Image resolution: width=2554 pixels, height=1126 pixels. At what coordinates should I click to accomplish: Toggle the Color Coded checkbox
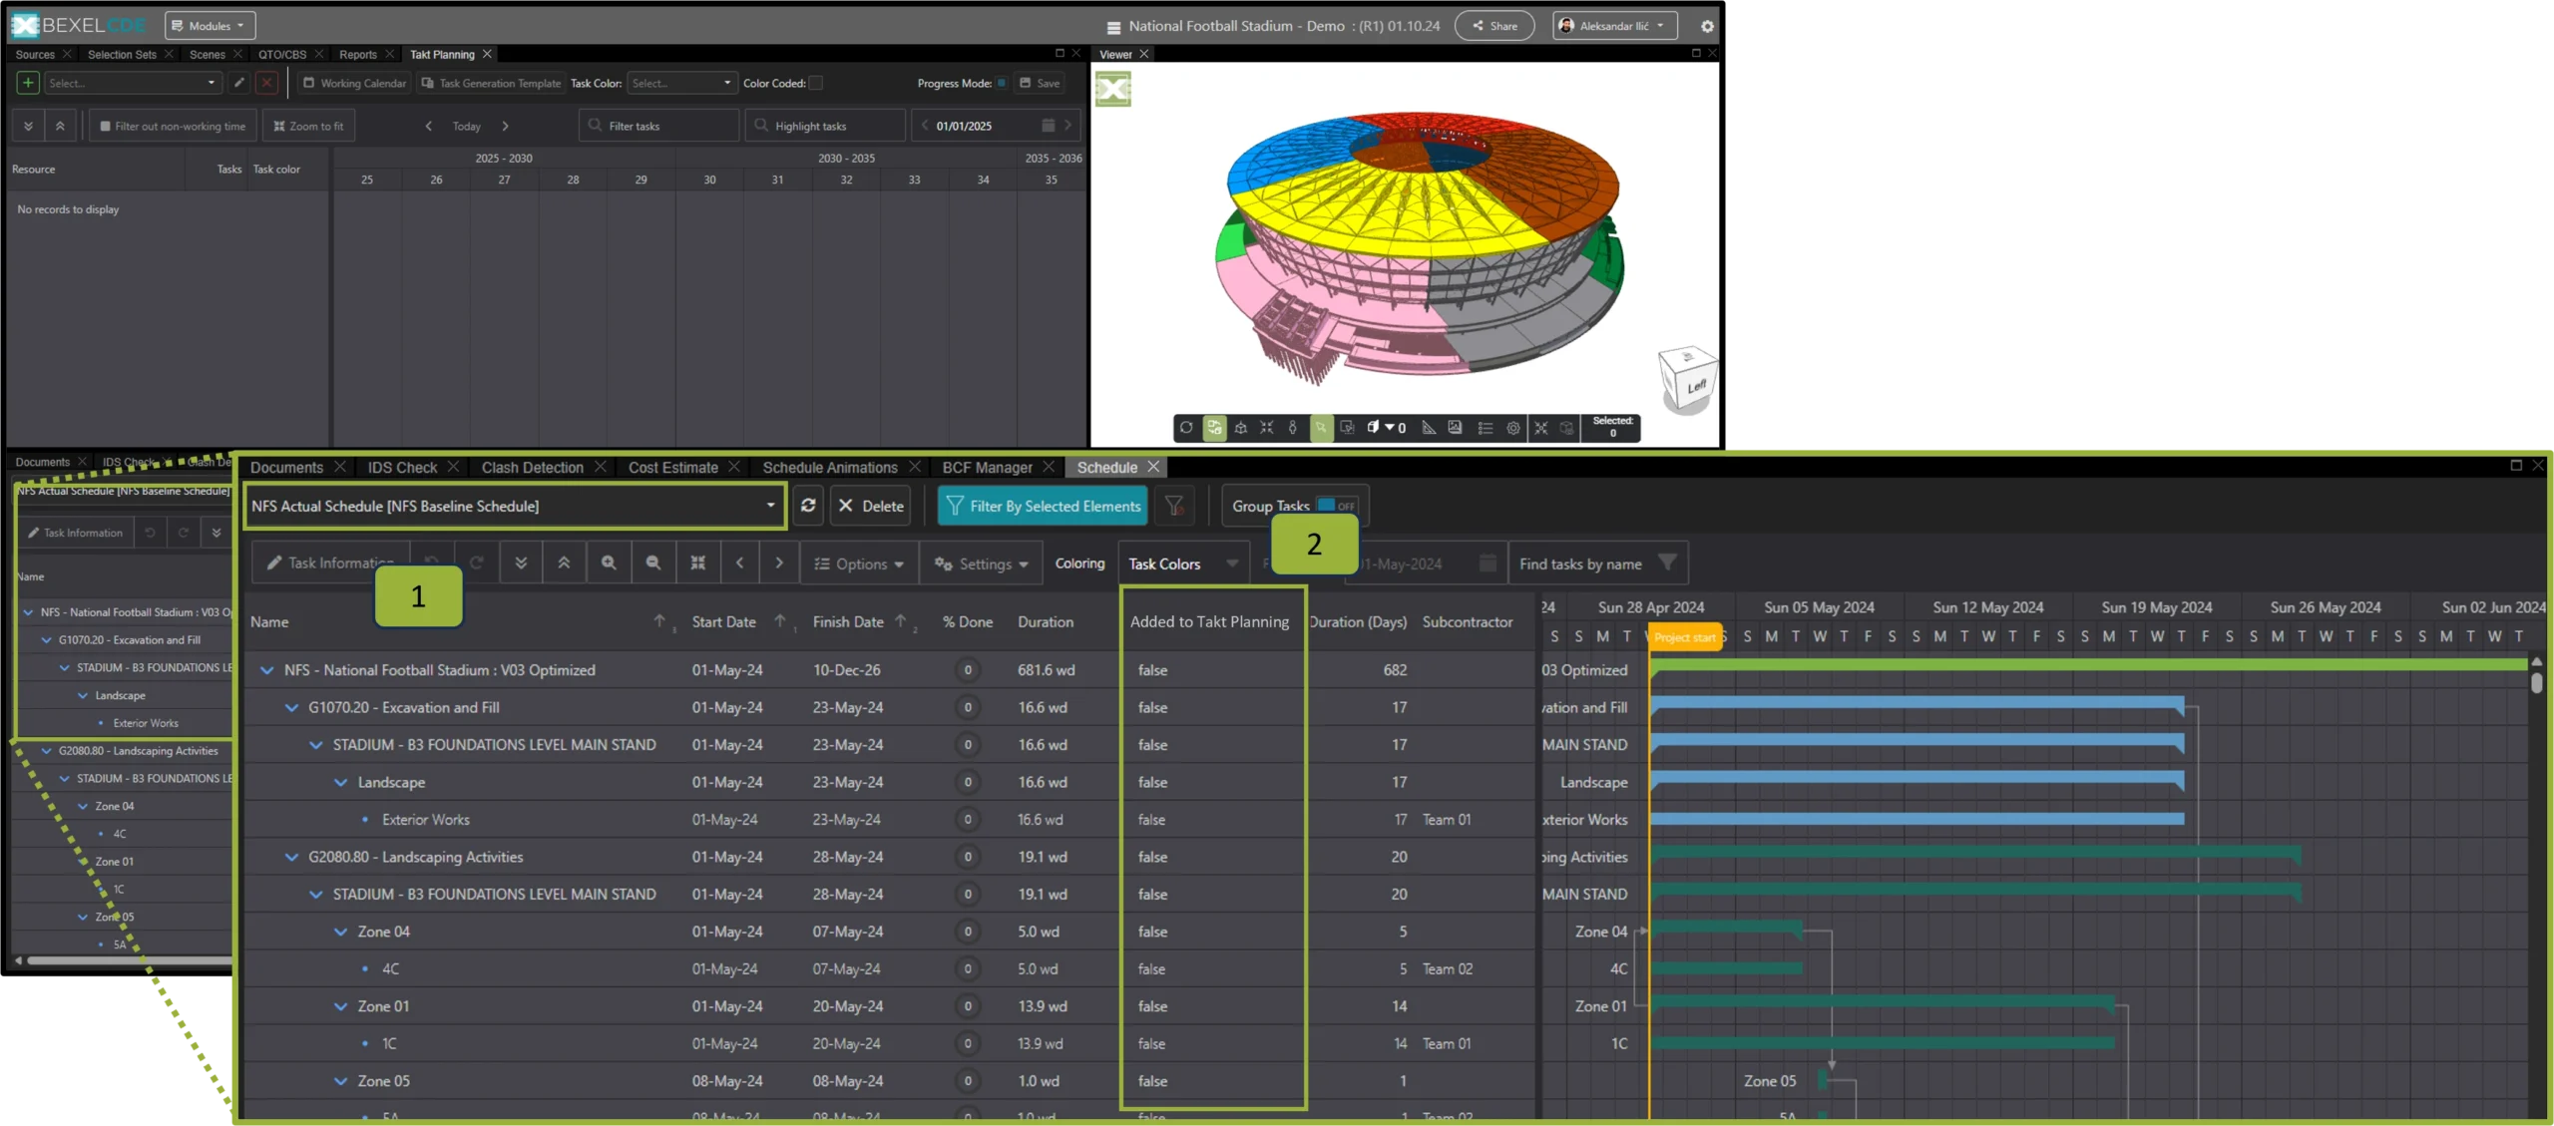click(x=816, y=83)
